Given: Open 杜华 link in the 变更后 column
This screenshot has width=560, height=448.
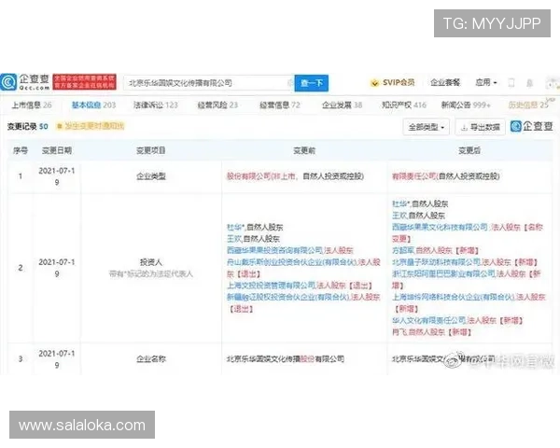Looking at the screenshot, I should point(400,204).
